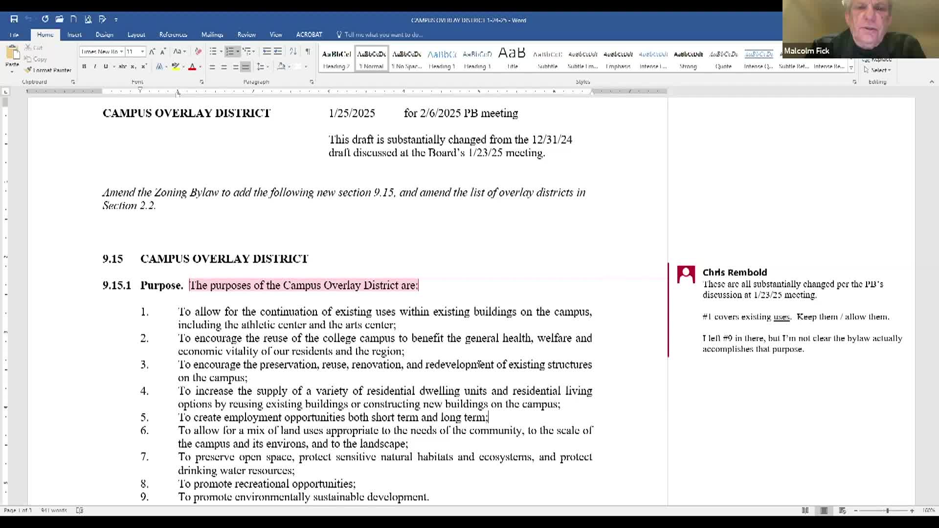The image size is (939, 528).
Task: Open the font name dropdown
Action: tap(121, 51)
